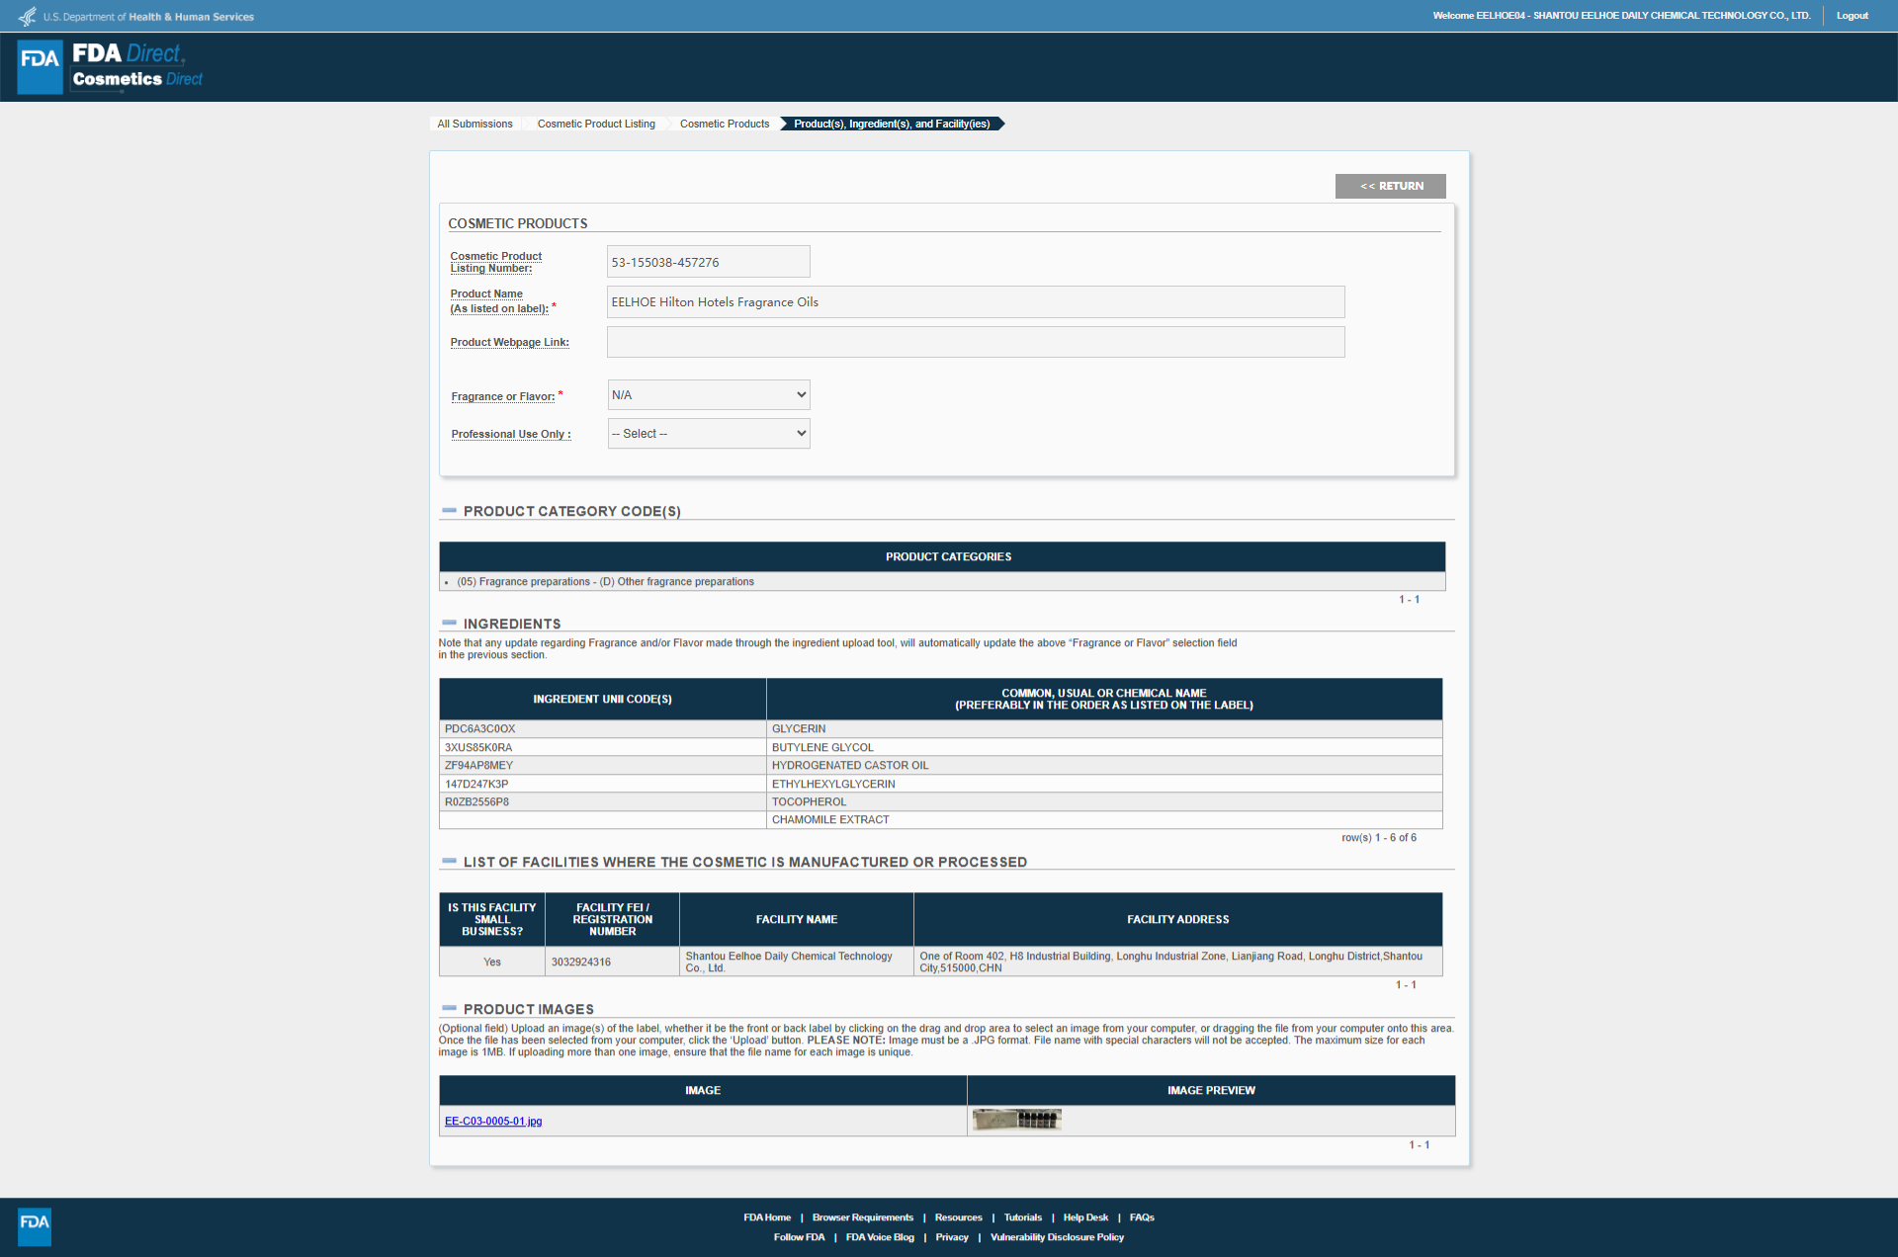Image resolution: width=1898 pixels, height=1257 pixels.
Task: Open the Tutorials footer link
Action: click(1023, 1217)
